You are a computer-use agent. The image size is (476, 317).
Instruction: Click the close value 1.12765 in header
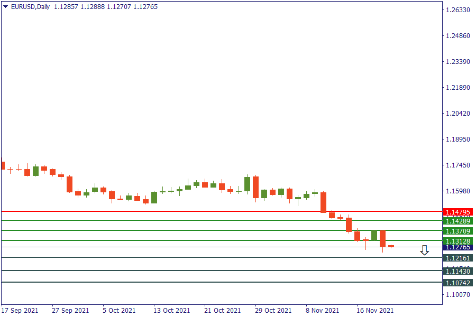point(145,7)
